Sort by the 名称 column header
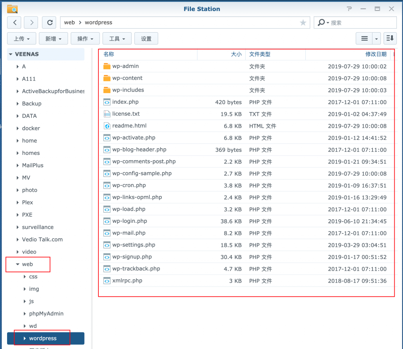Viewport: 403px width, 349px height. pyautogui.click(x=109, y=54)
